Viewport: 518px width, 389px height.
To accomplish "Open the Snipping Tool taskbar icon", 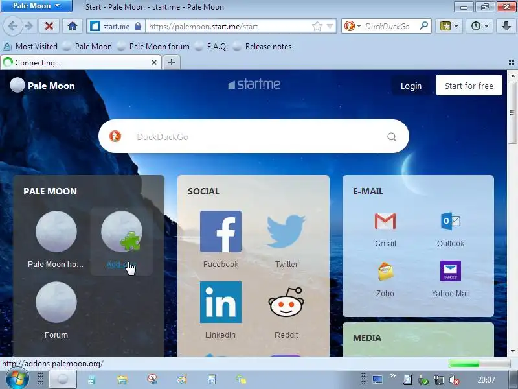I will point(152,379).
